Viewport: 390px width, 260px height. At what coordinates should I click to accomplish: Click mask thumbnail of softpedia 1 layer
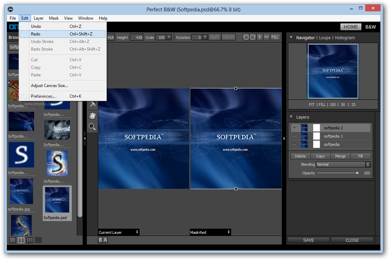[316, 136]
